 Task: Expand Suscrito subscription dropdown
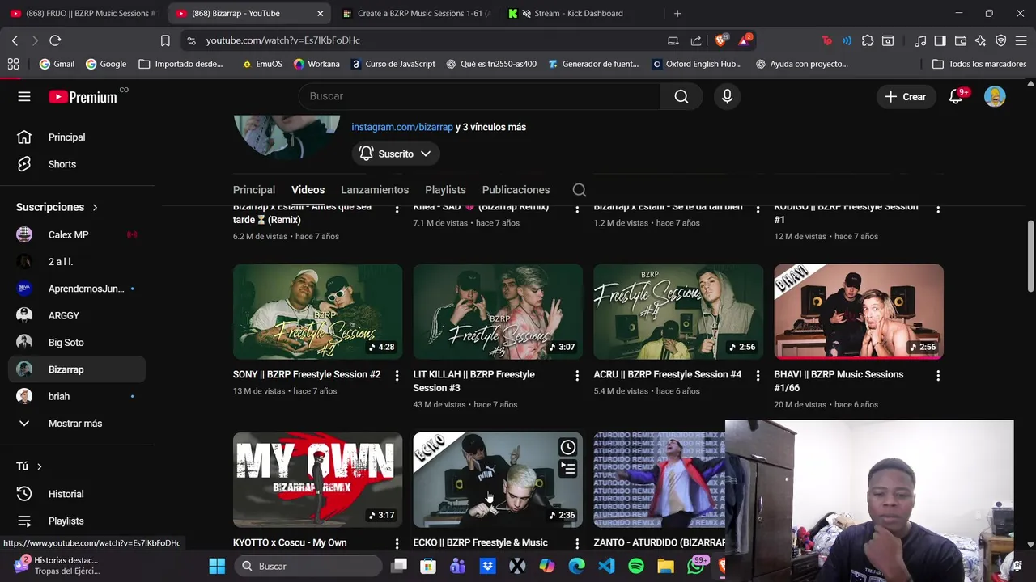(x=396, y=154)
